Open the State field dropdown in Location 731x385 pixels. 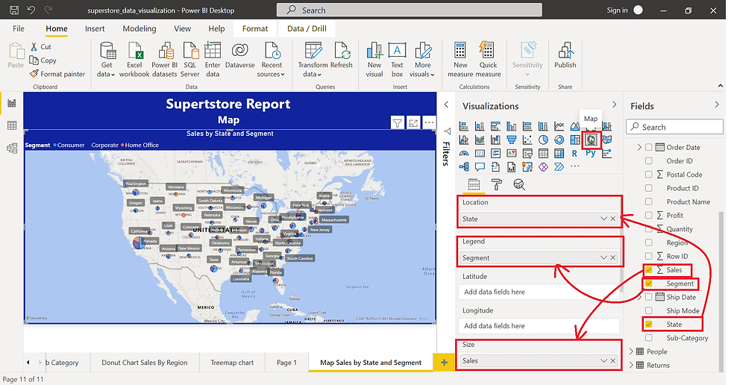(603, 219)
